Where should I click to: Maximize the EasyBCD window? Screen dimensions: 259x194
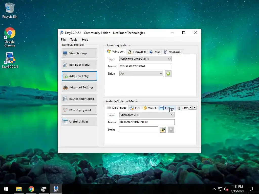pyautogui.click(x=184, y=33)
